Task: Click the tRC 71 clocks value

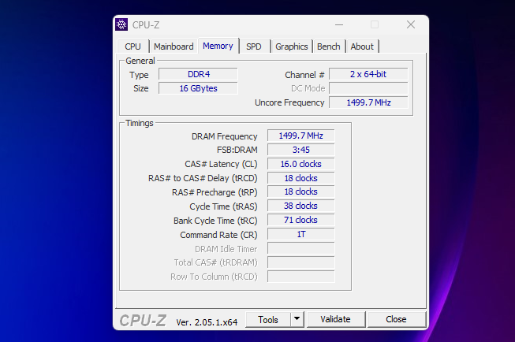Action: (301, 220)
